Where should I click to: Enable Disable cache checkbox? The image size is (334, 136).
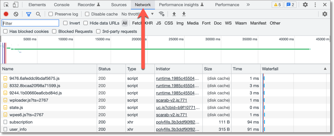point(87,14)
